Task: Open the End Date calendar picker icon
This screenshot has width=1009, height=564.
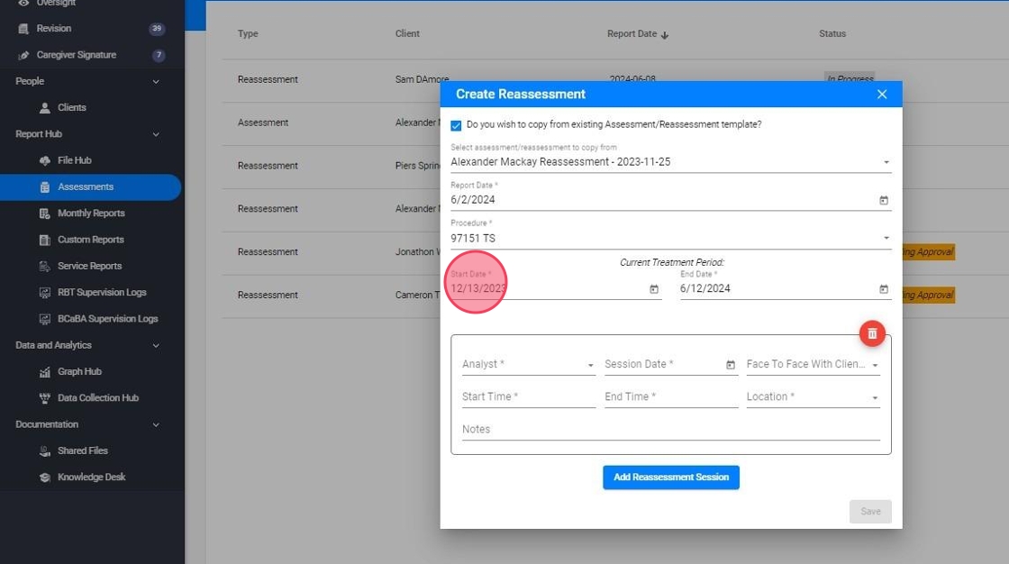Action: click(x=884, y=289)
